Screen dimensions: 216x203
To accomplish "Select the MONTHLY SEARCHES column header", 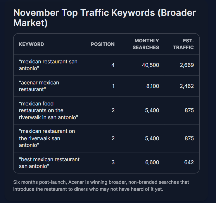I will [146, 44].
